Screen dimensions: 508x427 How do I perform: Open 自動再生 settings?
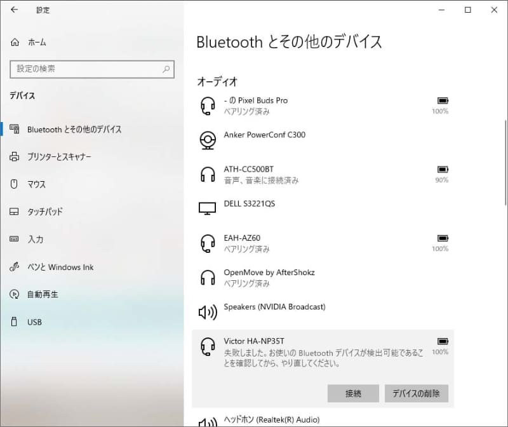[43, 294]
